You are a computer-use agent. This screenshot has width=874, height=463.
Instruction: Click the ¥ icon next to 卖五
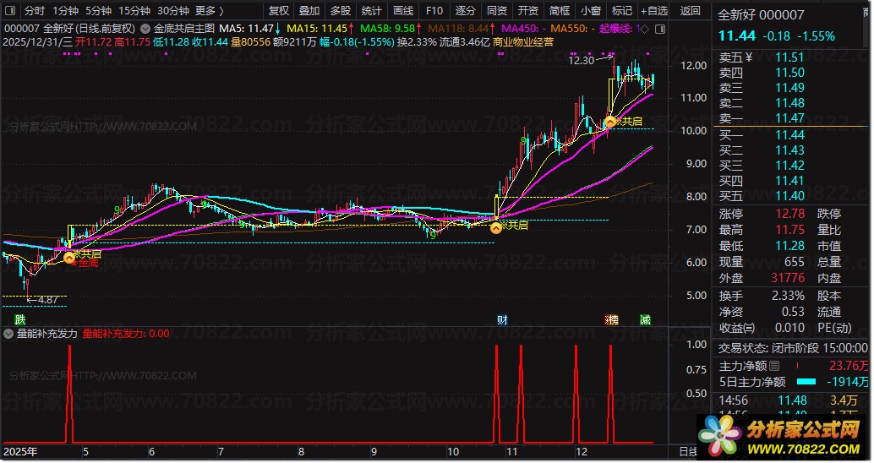[749, 57]
